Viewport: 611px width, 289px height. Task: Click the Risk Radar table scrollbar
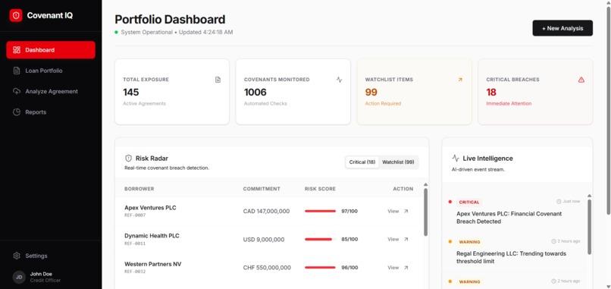425,212
